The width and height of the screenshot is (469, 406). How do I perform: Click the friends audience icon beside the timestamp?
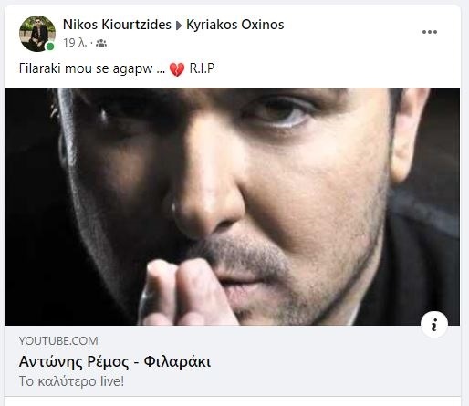101,44
